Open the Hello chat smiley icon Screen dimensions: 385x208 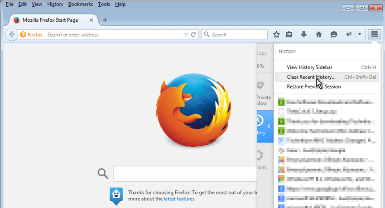click(334, 34)
